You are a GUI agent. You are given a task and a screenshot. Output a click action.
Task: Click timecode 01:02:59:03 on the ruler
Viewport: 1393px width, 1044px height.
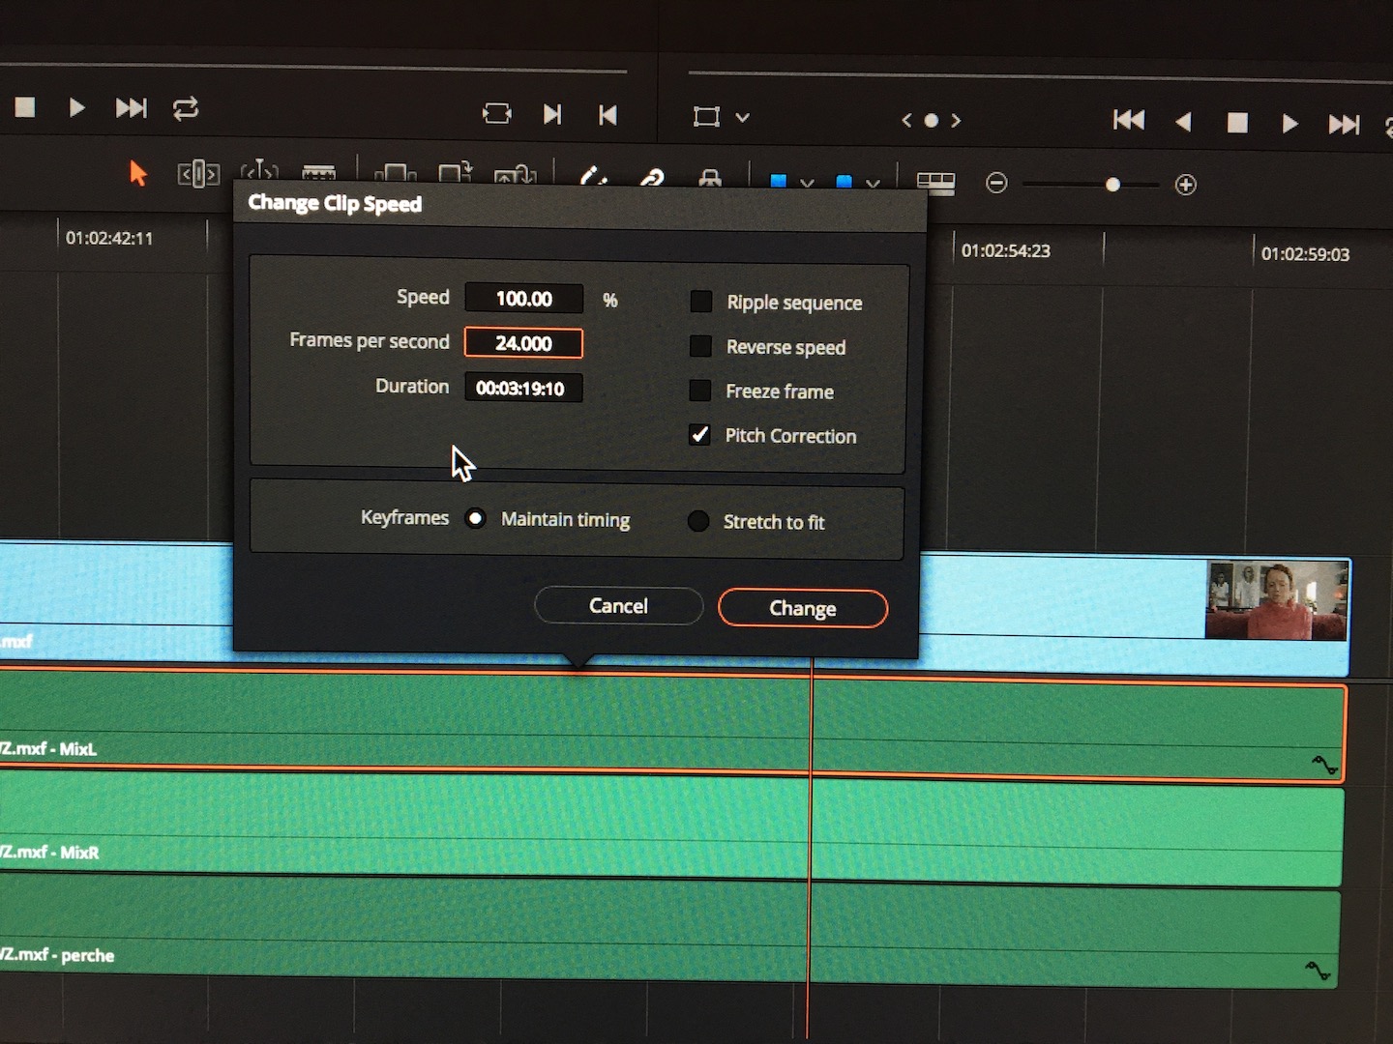1305,254
